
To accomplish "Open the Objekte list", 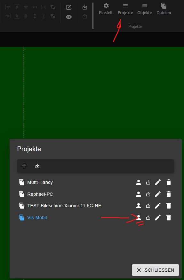I will click(x=145, y=9).
